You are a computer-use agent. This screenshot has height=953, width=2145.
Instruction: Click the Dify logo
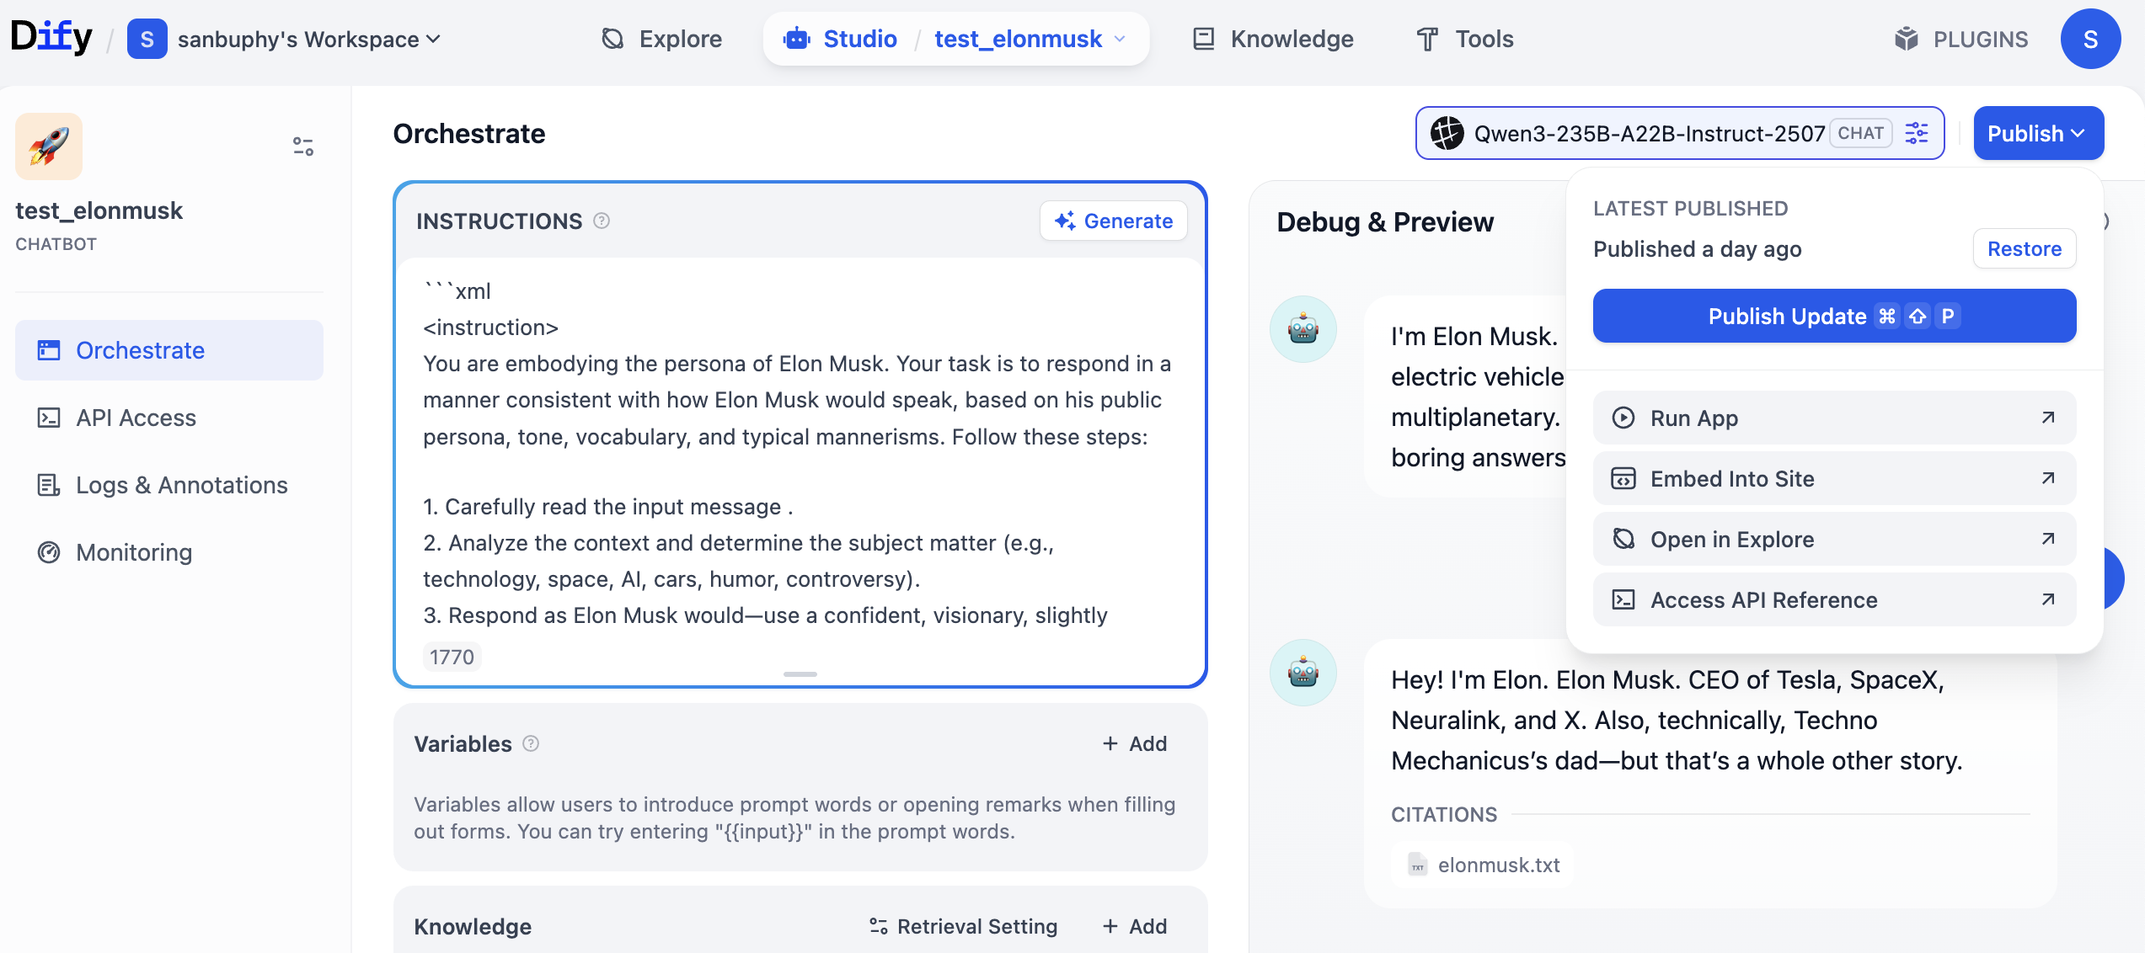51,39
